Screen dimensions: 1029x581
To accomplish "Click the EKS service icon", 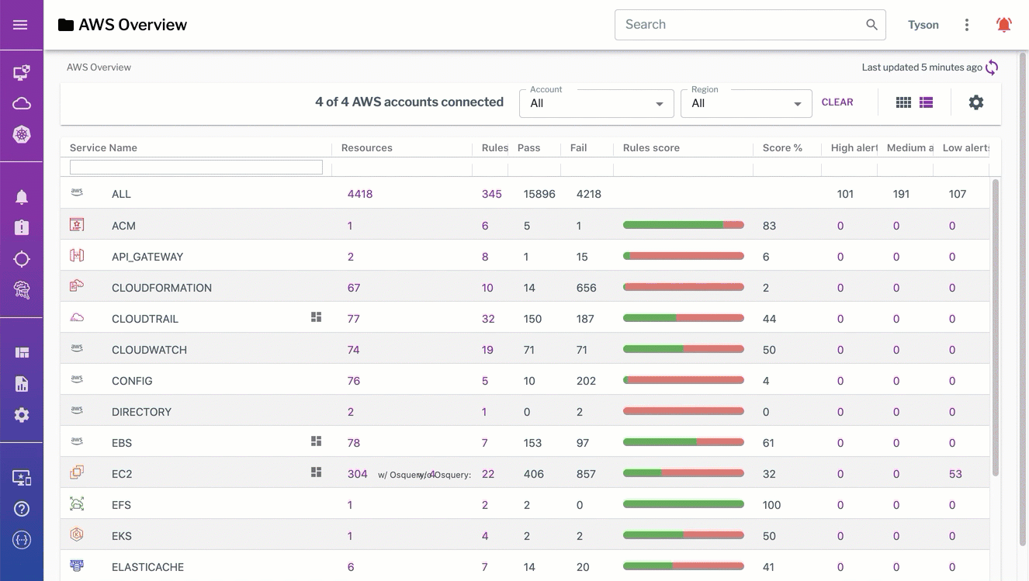I will point(77,534).
